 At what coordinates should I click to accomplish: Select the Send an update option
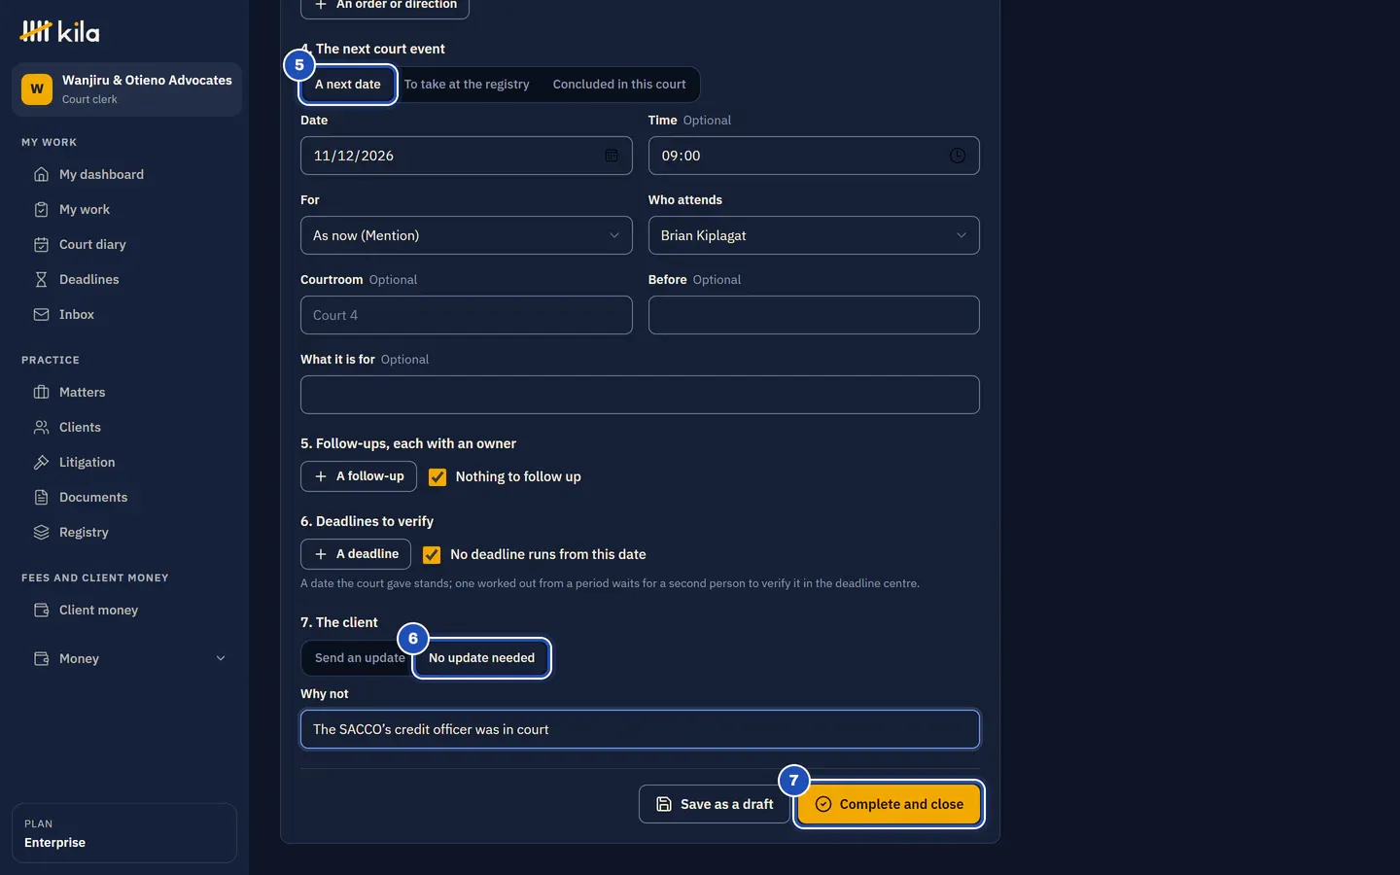pyautogui.click(x=359, y=658)
